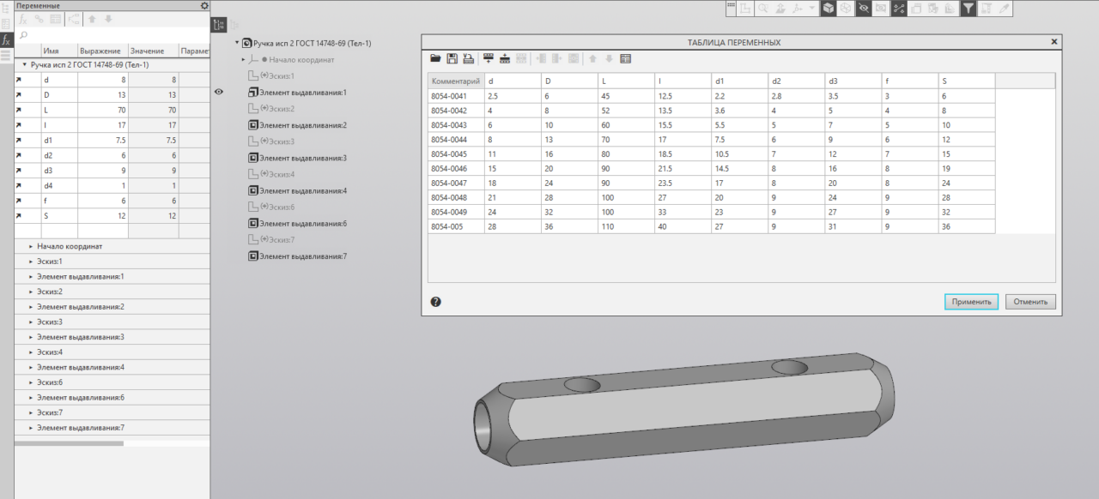
Task: Open the orientation dropdown arrow in the top toolbar
Action: [812, 8]
